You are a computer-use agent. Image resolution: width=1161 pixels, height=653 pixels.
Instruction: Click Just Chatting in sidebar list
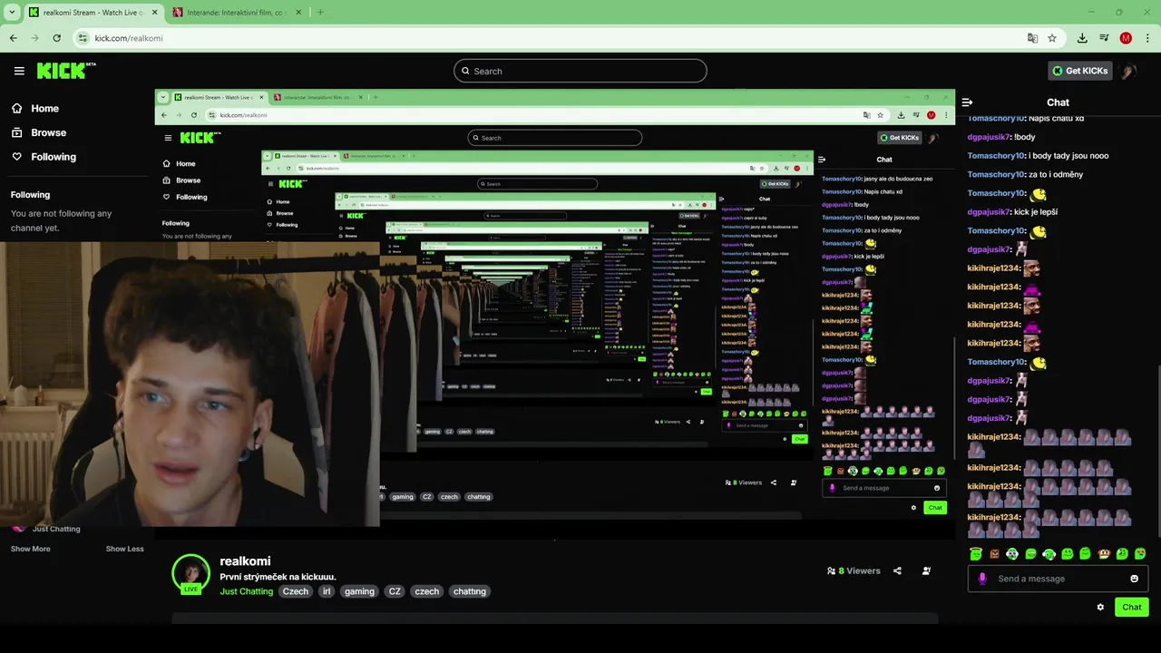pos(56,529)
